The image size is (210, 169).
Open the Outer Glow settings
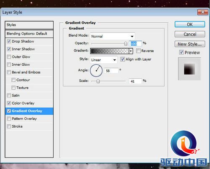tap(21, 57)
